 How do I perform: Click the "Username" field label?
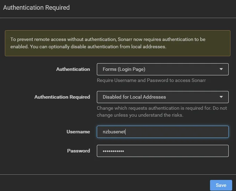tap(78, 132)
